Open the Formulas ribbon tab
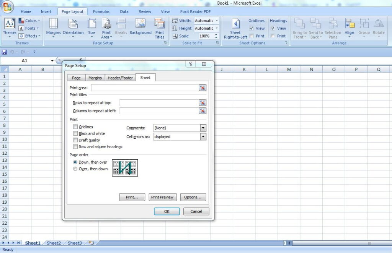392x253 pixels. 101,12
